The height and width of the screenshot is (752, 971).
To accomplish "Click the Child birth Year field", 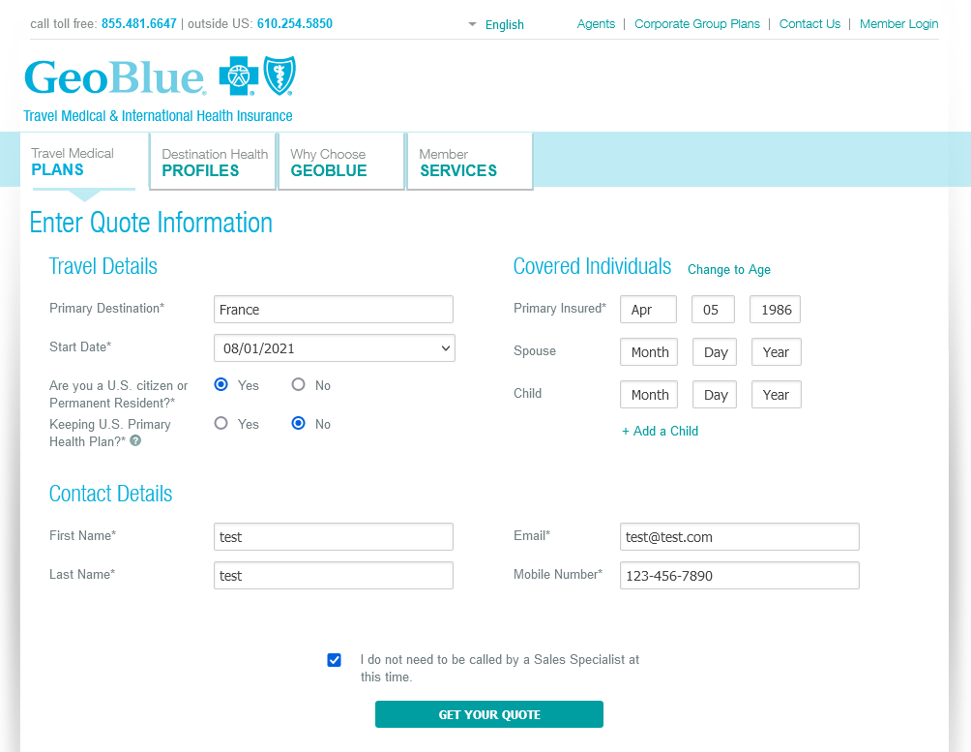I will [776, 394].
